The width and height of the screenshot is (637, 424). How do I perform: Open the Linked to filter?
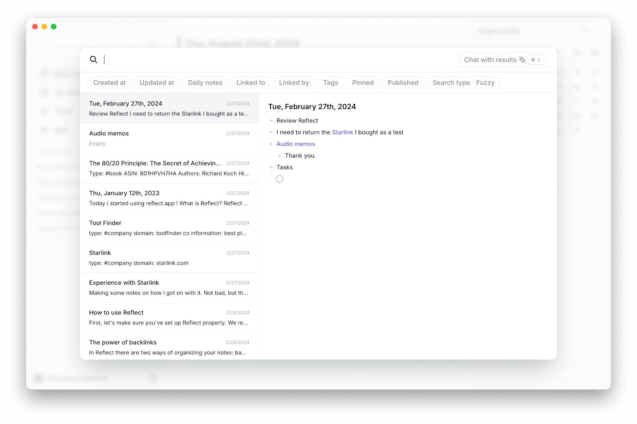(x=250, y=83)
